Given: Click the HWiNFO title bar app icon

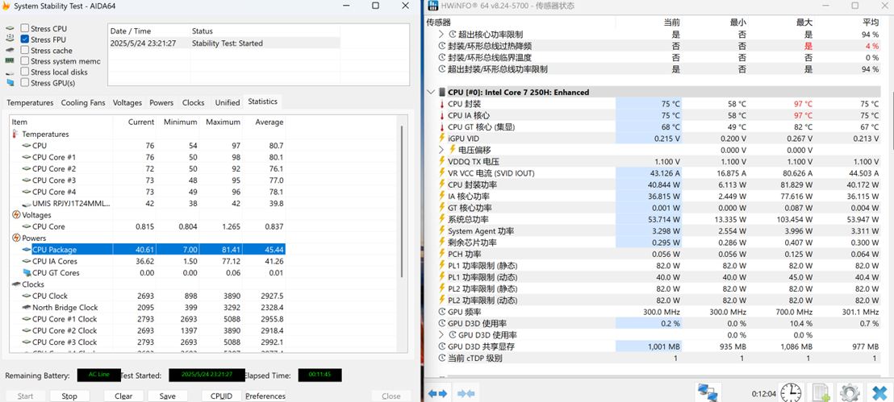Looking at the screenshot, I should pyautogui.click(x=432, y=6).
